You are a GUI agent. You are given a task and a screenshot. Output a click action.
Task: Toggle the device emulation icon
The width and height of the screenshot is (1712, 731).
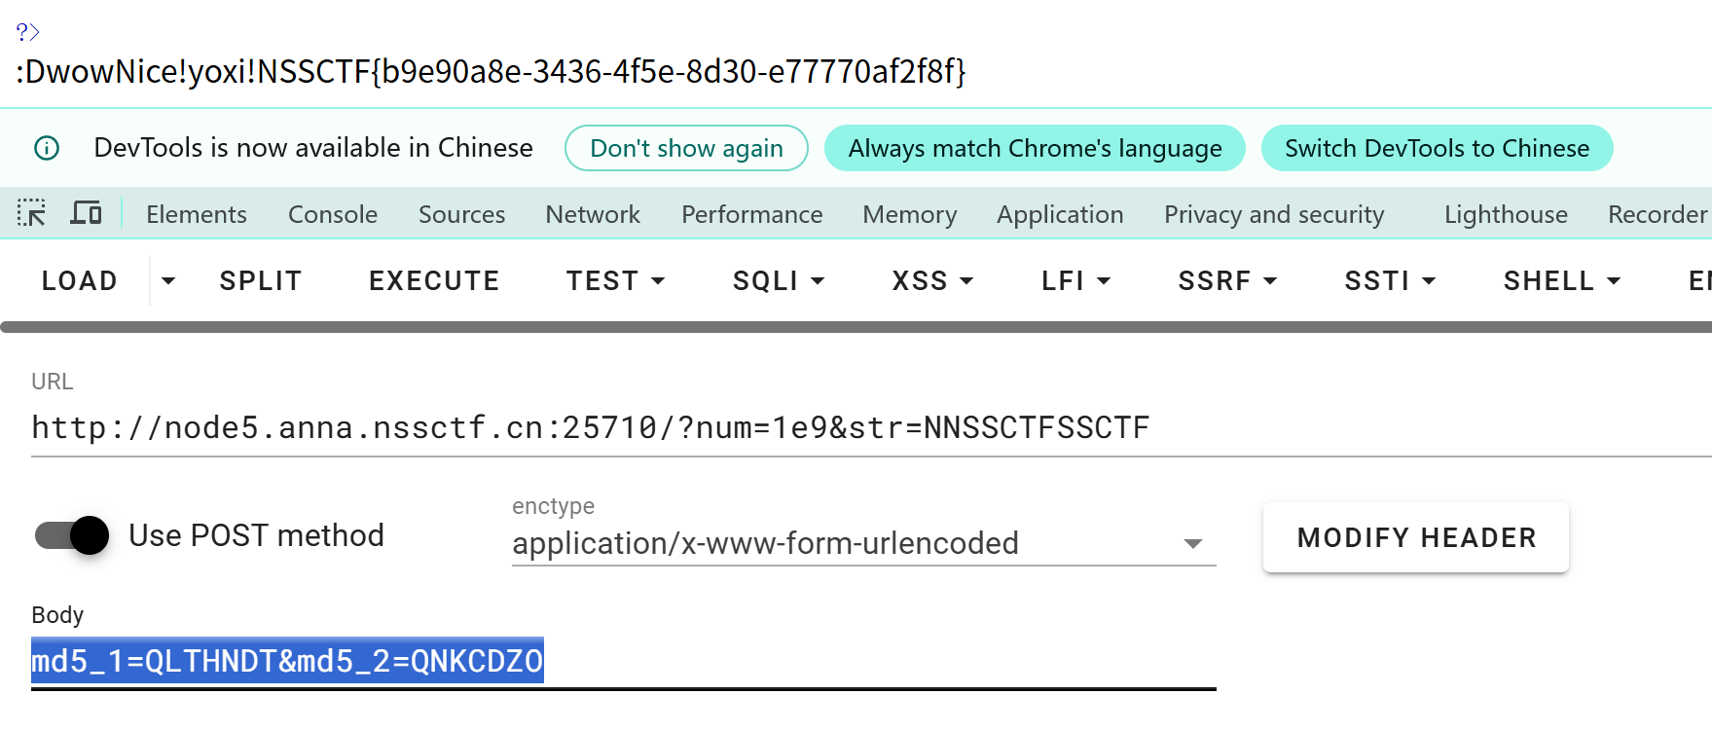click(86, 213)
